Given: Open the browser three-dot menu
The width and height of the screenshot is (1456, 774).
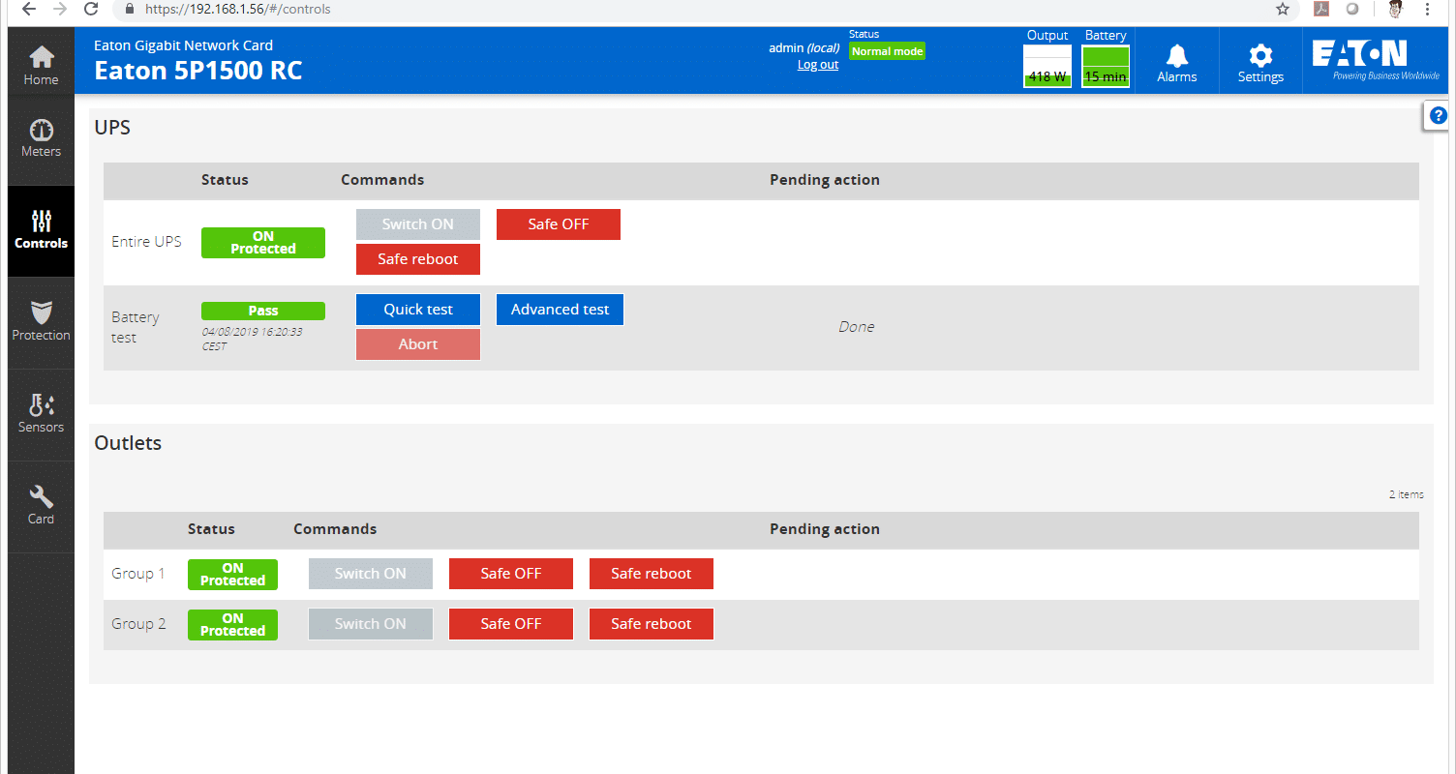Looking at the screenshot, I should [x=1427, y=9].
